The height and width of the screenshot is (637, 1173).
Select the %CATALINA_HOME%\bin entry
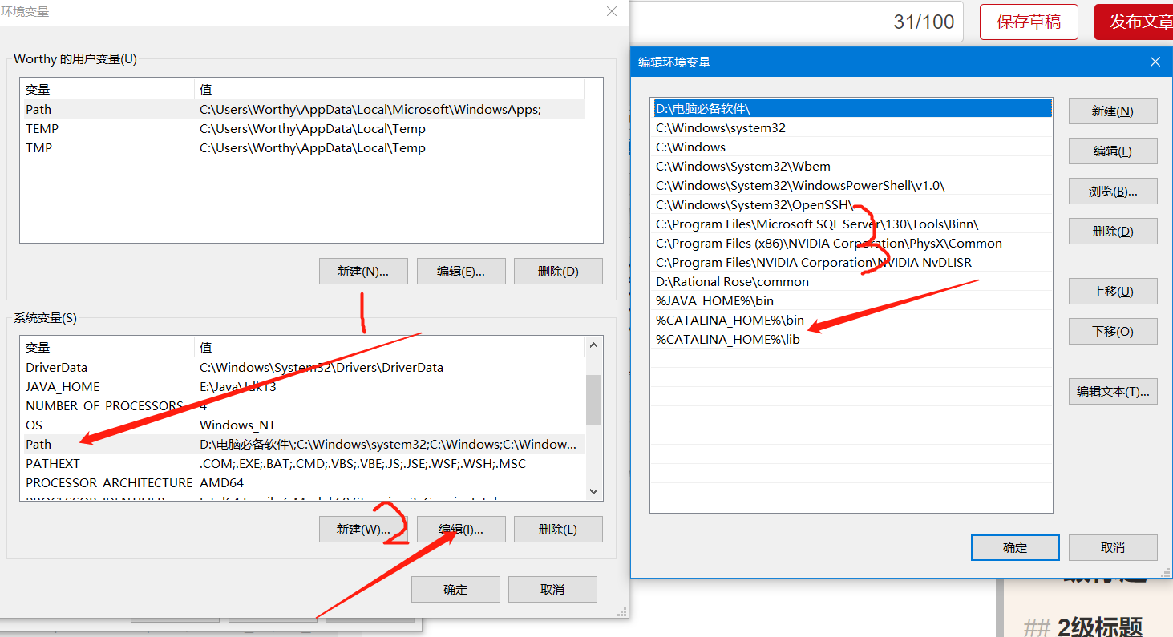851,320
